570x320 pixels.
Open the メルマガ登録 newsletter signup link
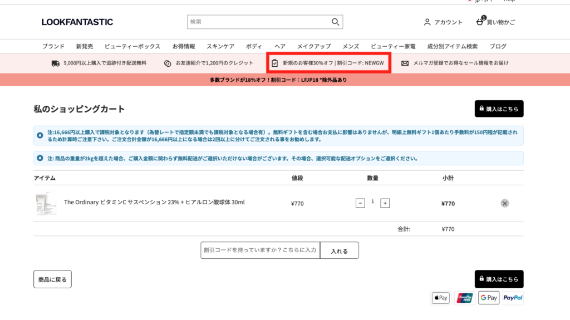pyautogui.click(x=460, y=63)
